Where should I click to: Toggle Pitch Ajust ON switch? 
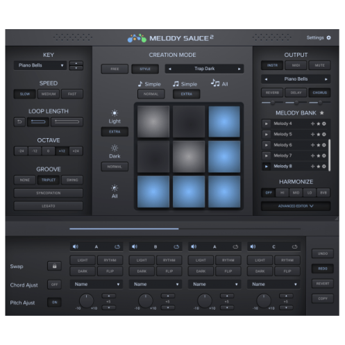54,302
